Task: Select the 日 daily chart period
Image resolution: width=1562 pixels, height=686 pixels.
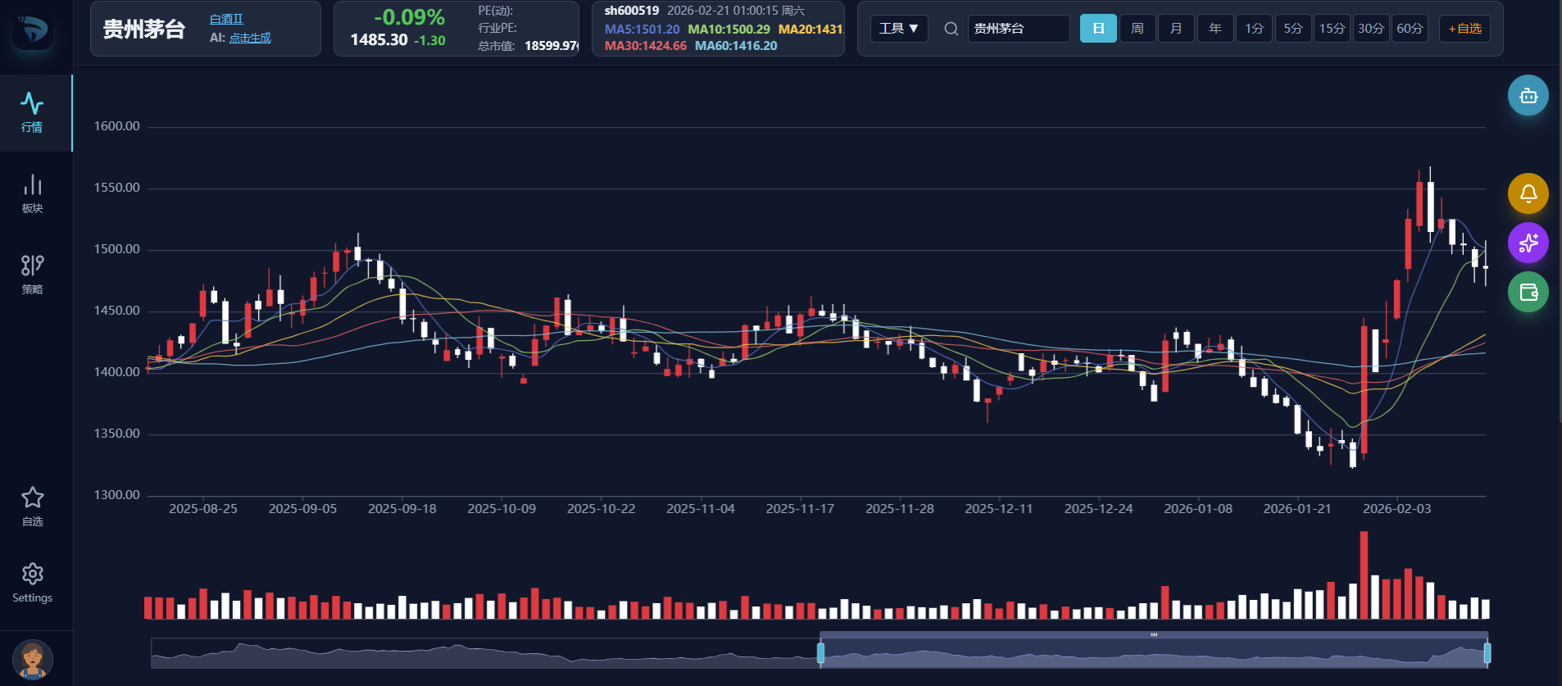Action: tap(1098, 29)
